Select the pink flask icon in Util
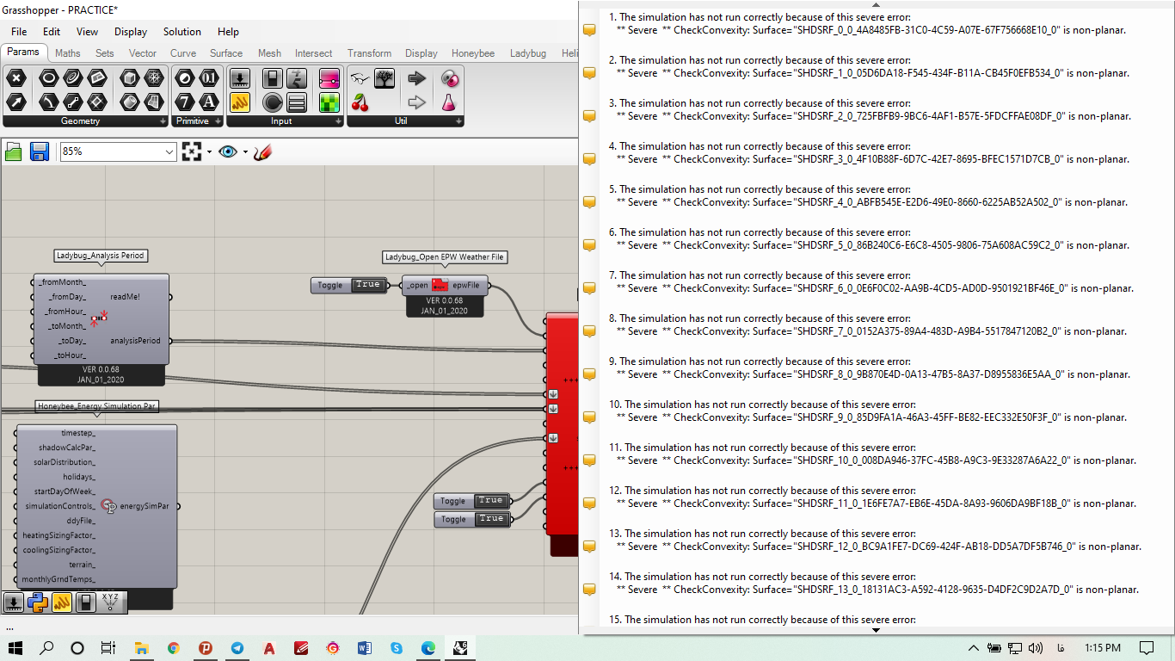Image resolution: width=1175 pixels, height=661 pixels. (449, 102)
